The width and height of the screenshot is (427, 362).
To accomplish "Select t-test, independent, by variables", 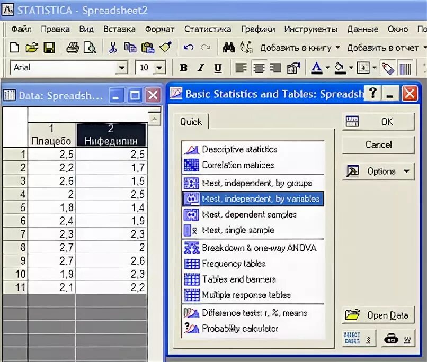I will [x=253, y=199].
